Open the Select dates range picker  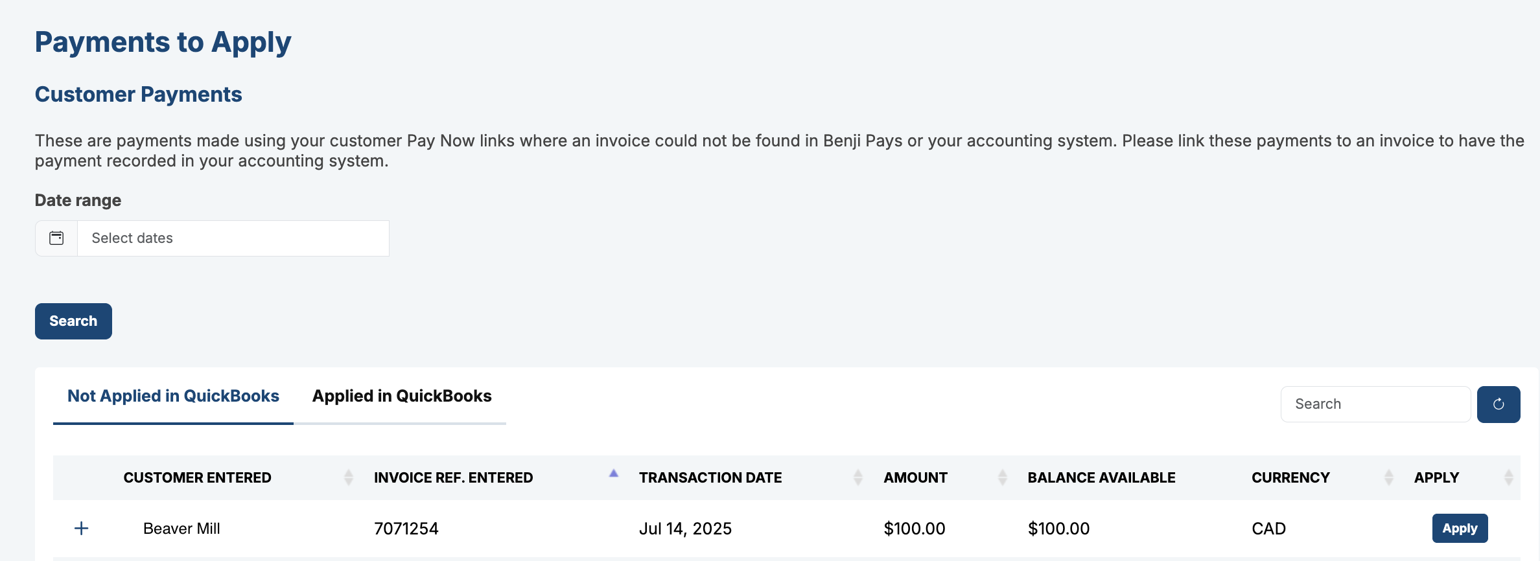coord(233,238)
